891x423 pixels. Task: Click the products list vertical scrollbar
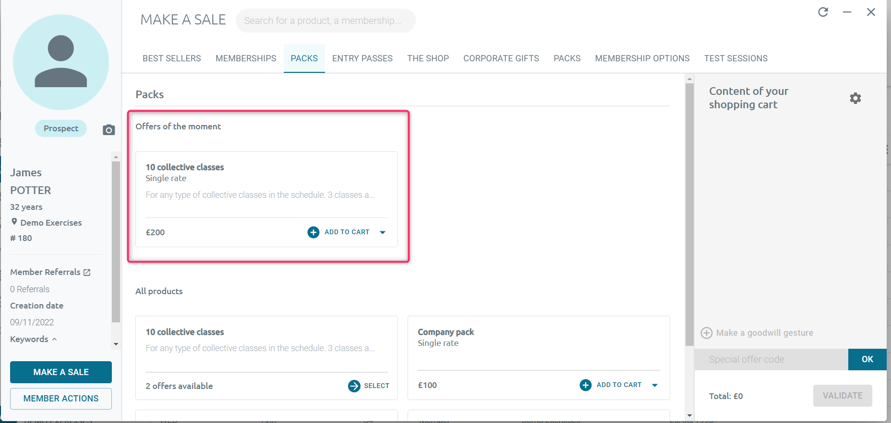click(689, 216)
